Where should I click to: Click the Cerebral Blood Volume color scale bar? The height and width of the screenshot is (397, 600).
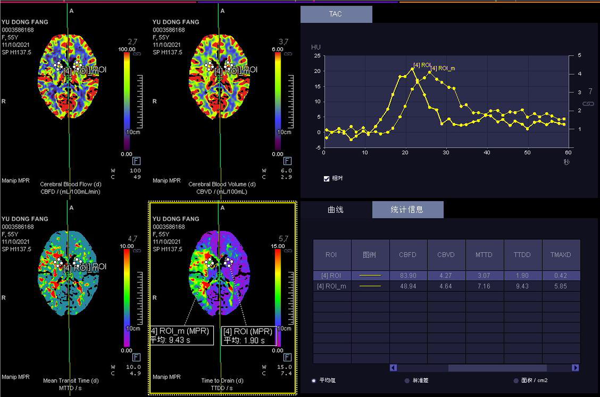278,101
